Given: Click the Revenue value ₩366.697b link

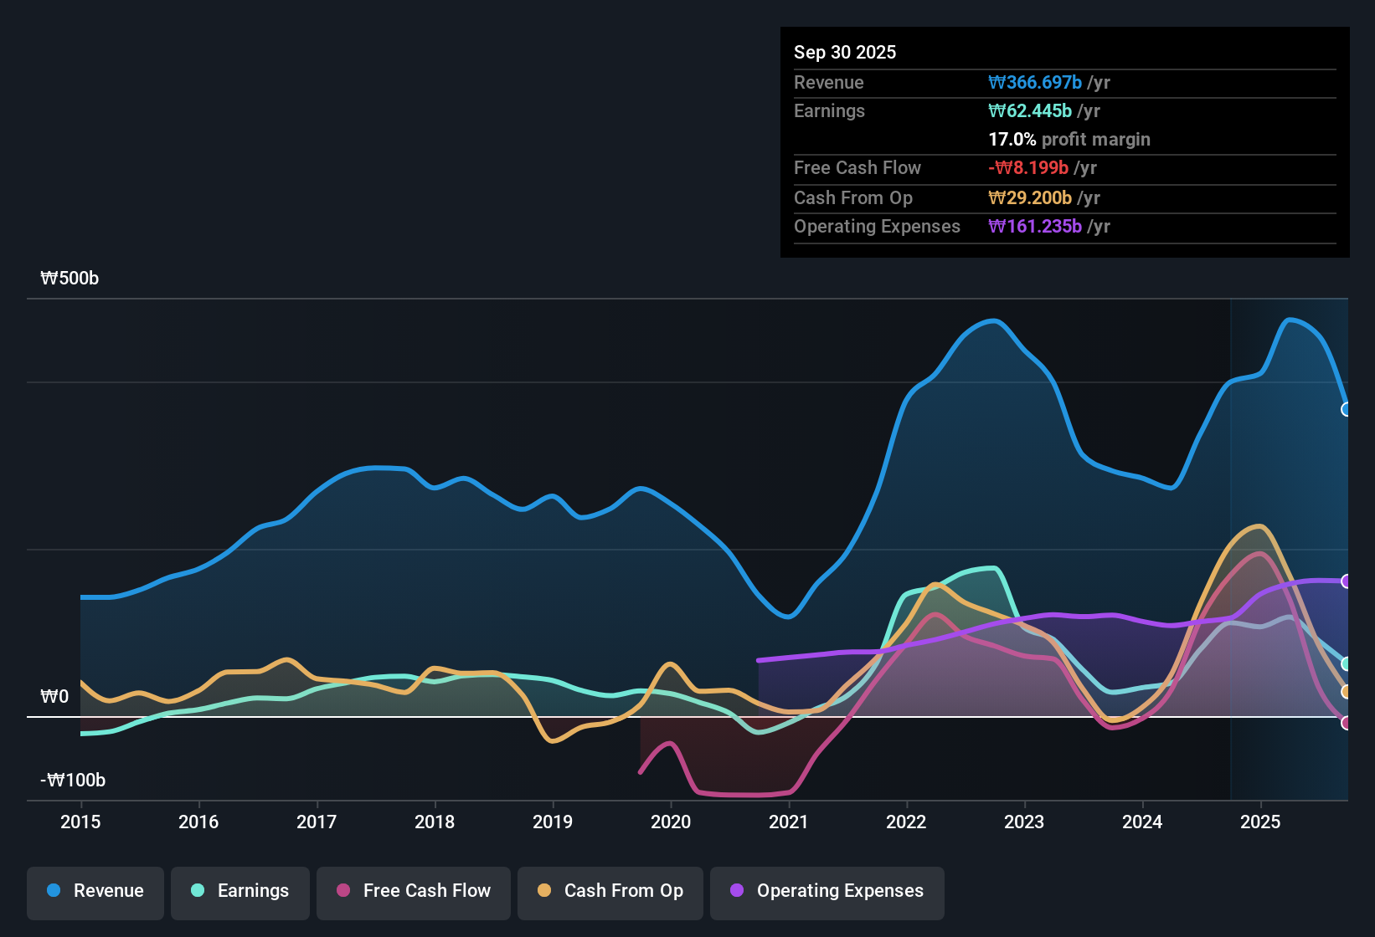Looking at the screenshot, I should coord(1034,82).
